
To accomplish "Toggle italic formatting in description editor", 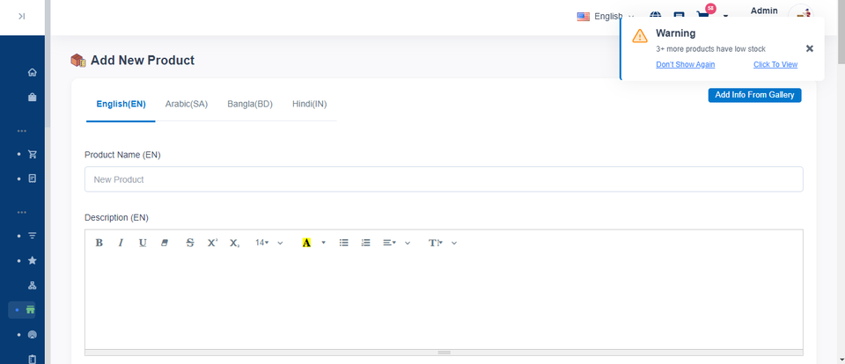I will tap(121, 243).
